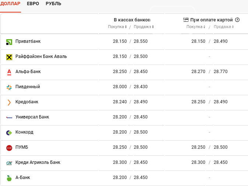Sort by card payment Продажа rate
The width and height of the screenshot is (248, 186).
tap(223, 27)
